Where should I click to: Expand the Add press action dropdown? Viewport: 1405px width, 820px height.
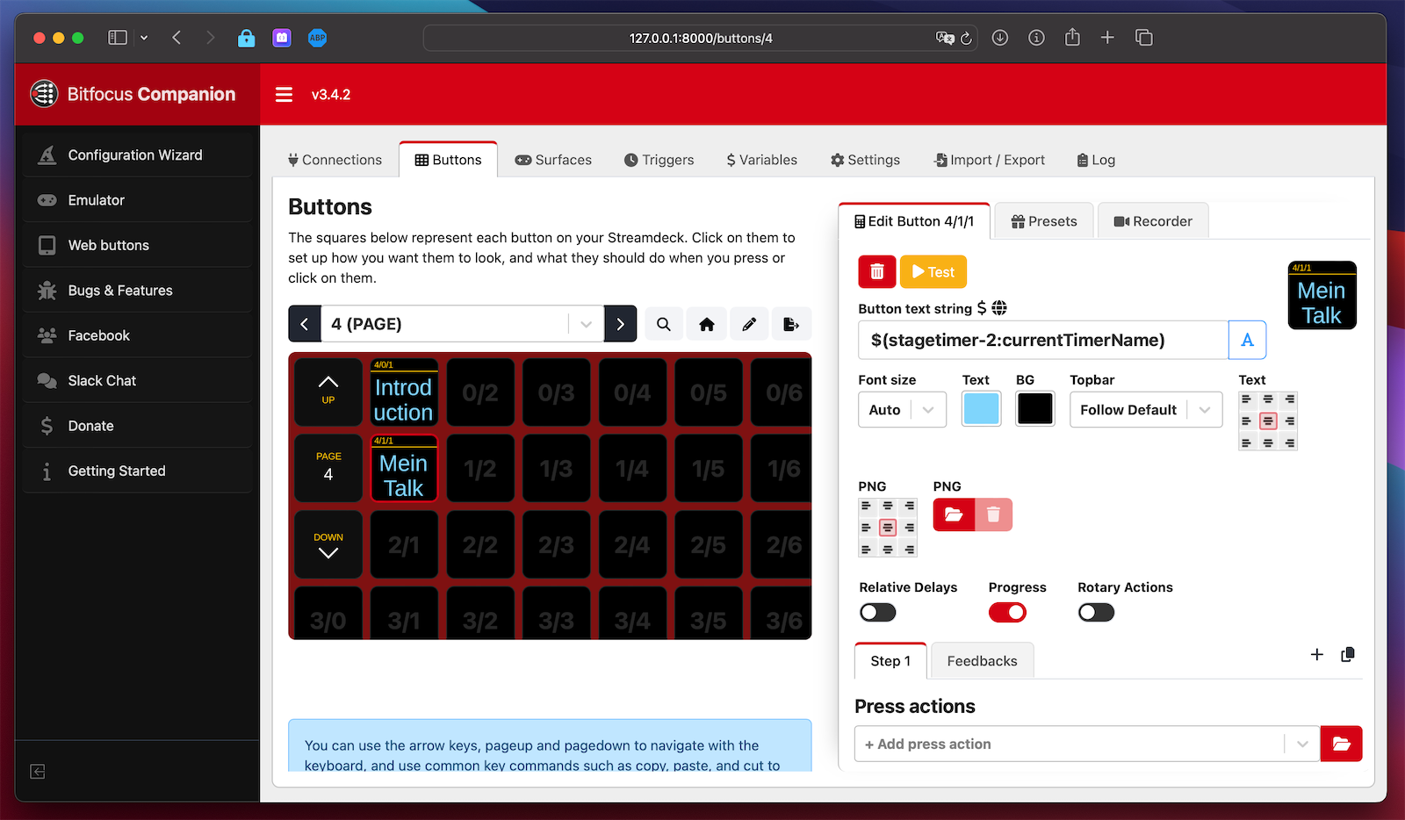pos(1302,744)
